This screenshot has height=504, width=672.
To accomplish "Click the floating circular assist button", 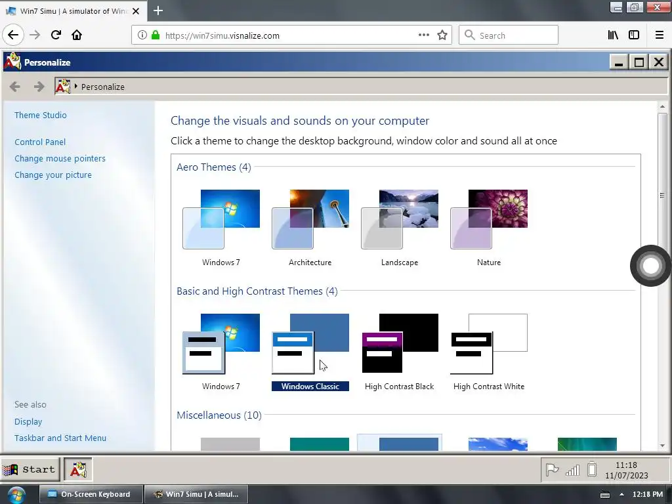I will coord(650,266).
